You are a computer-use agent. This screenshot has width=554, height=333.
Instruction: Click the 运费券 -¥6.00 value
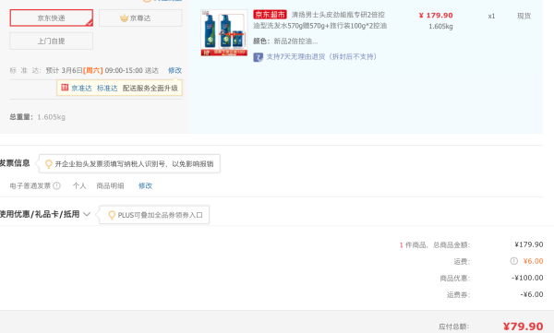coord(532,294)
